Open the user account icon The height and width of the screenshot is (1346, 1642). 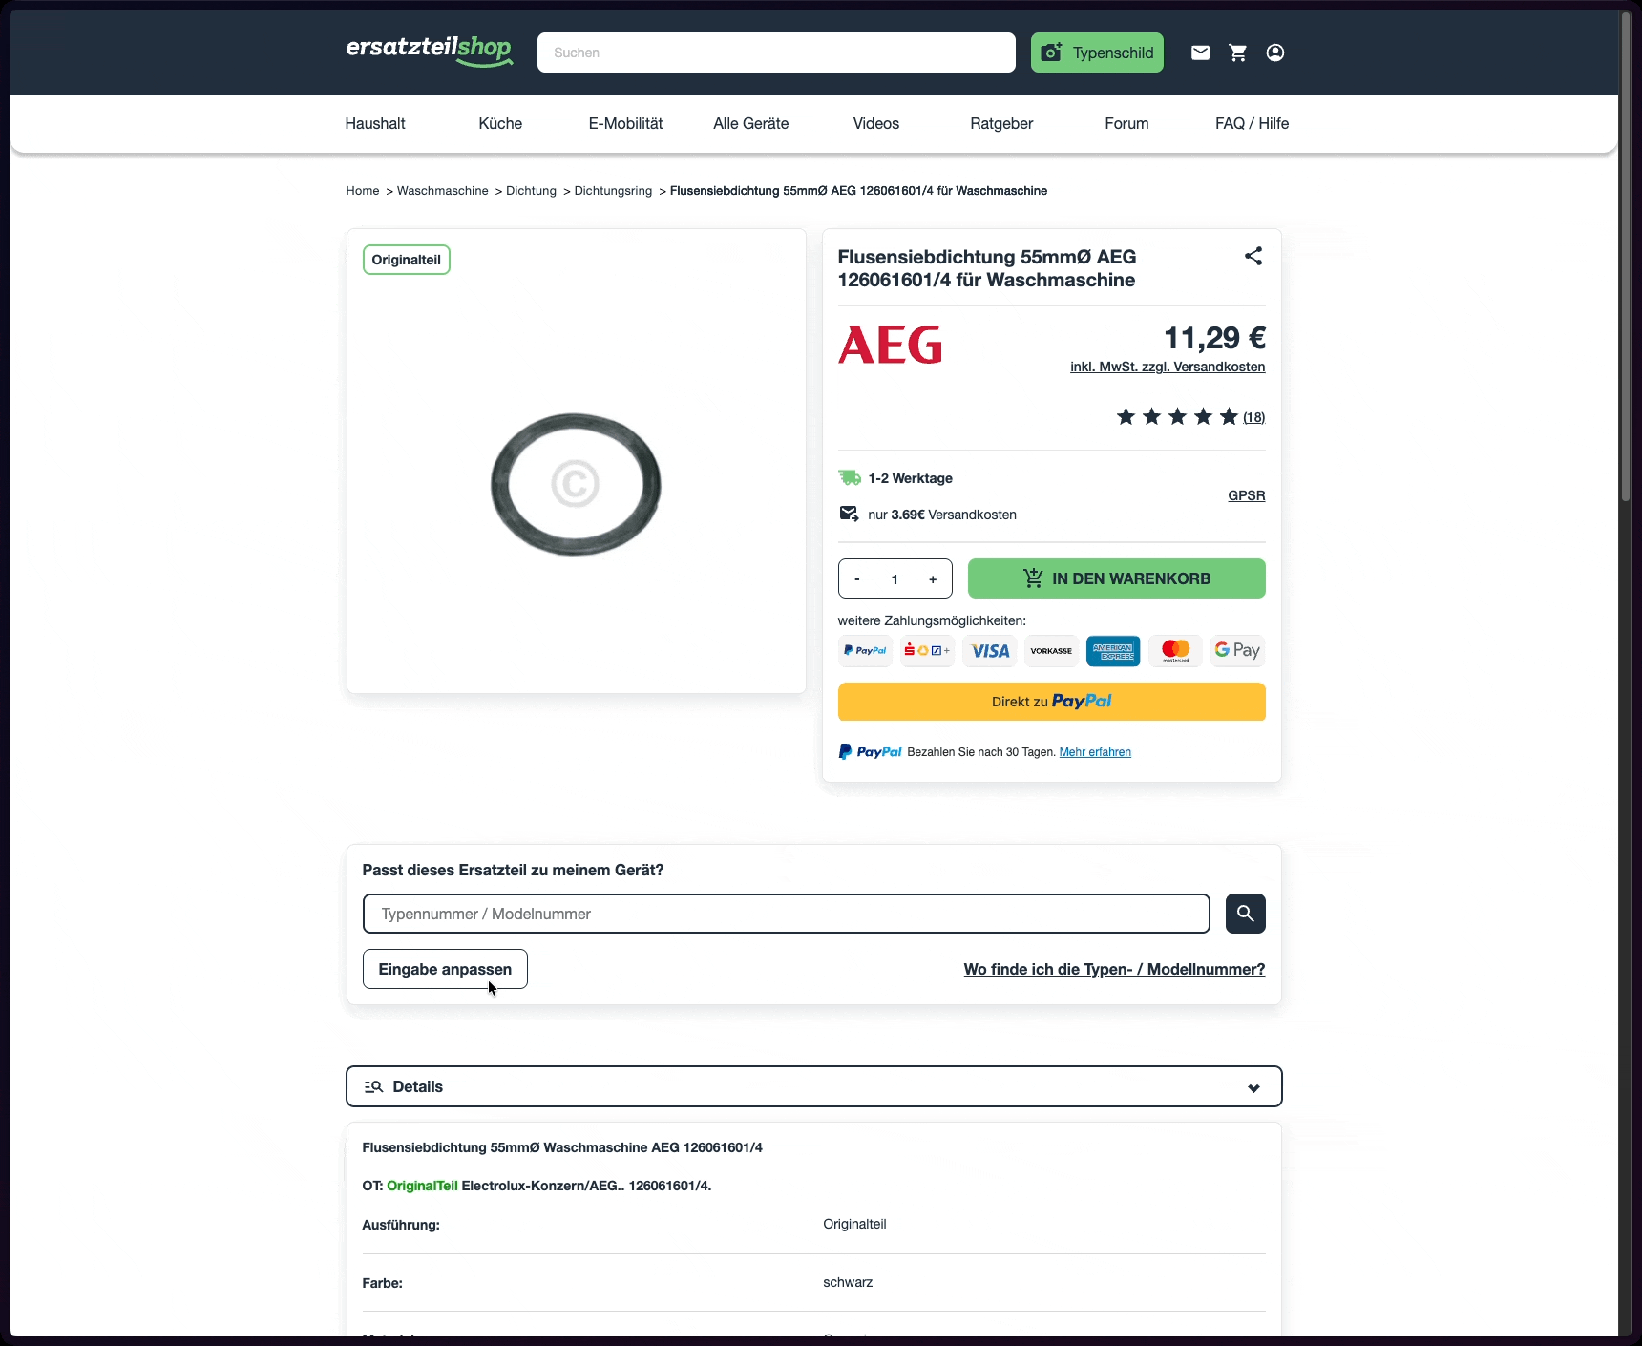pos(1275,53)
